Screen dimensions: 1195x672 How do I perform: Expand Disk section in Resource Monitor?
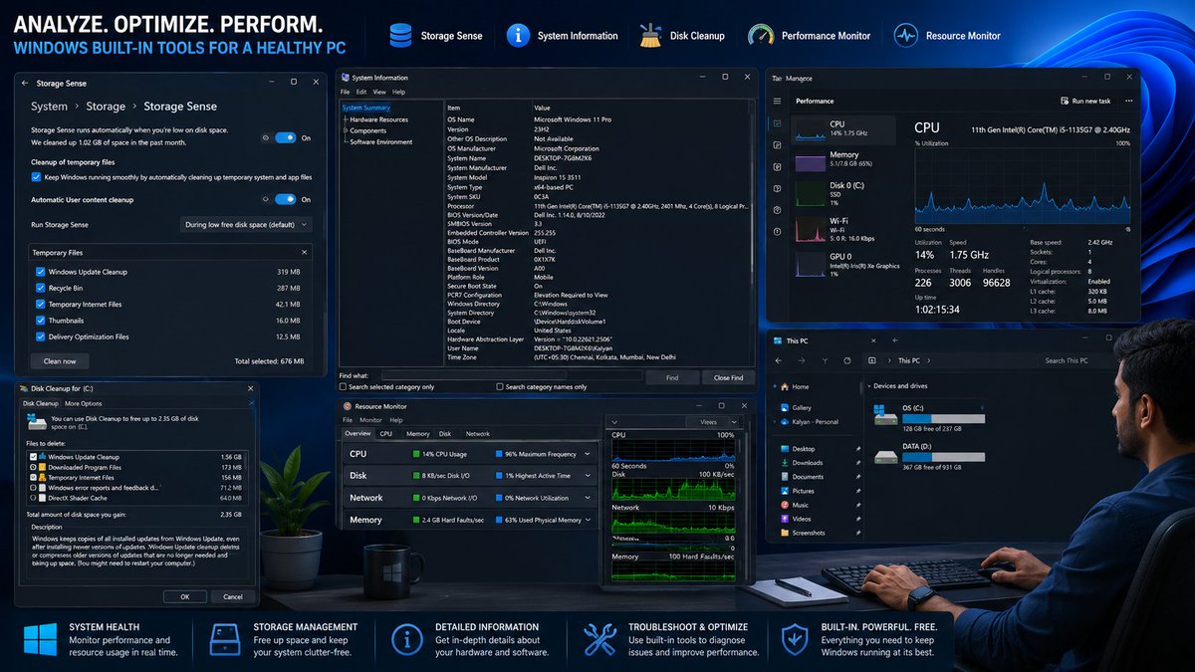click(x=588, y=476)
